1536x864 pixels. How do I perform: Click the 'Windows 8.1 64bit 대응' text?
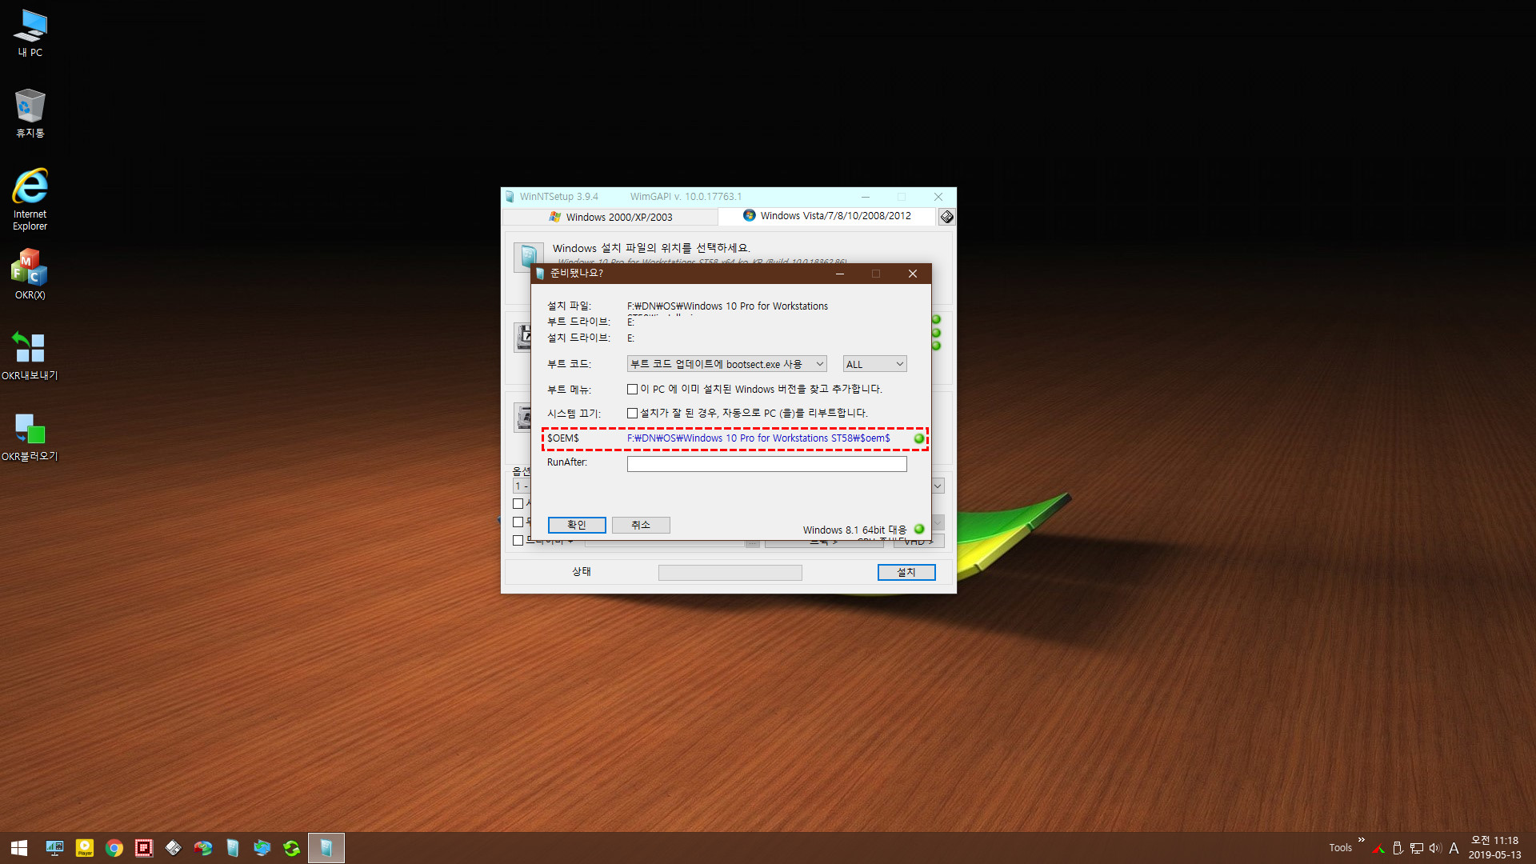(x=854, y=530)
